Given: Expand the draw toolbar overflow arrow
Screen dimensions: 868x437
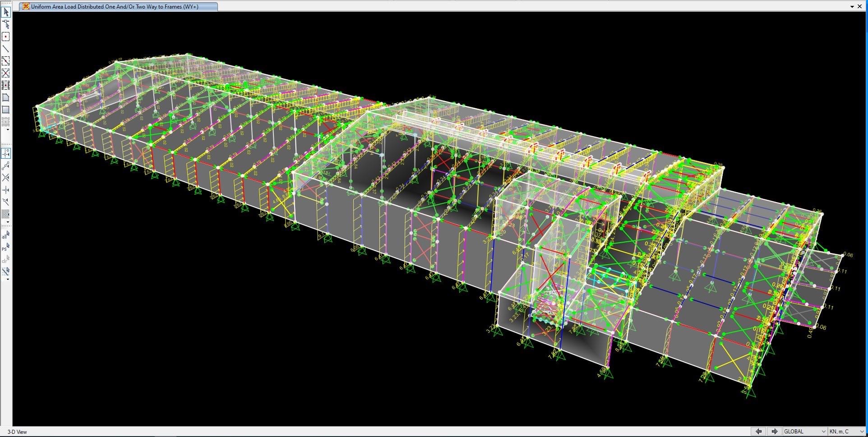Looking at the screenshot, I should click(x=7, y=130).
